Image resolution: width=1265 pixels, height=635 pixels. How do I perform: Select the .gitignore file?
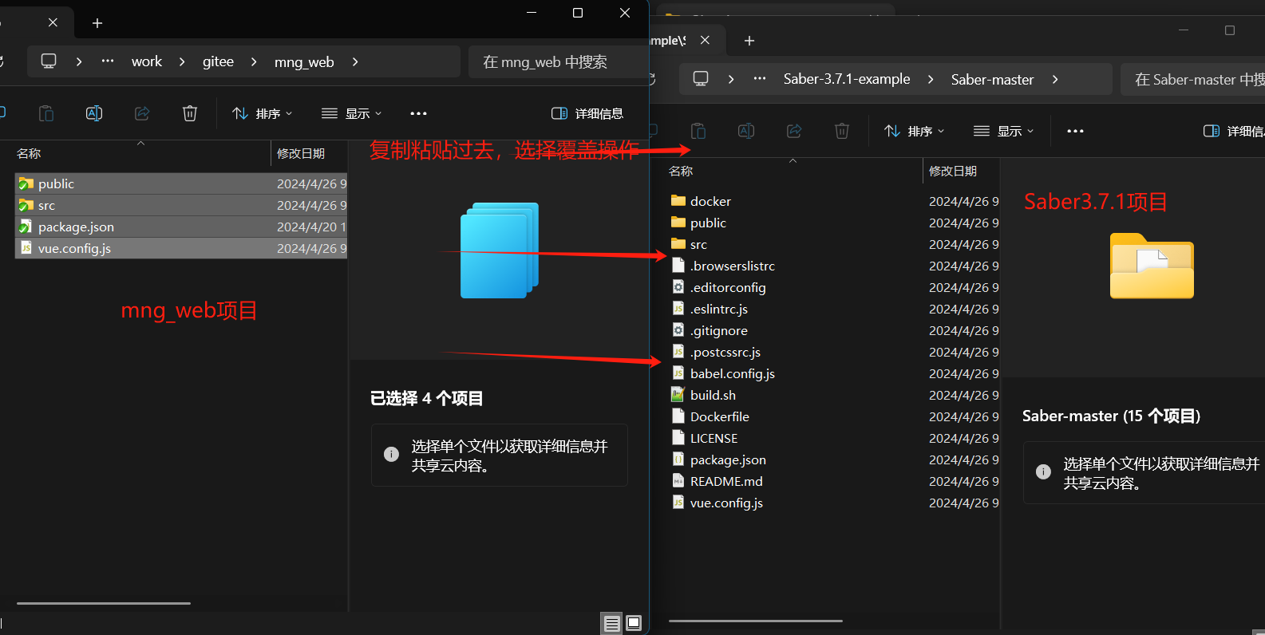[x=833, y=330]
